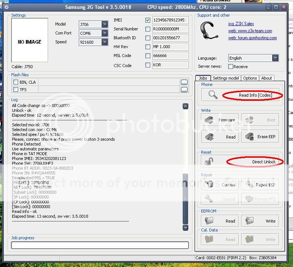The width and height of the screenshot is (293, 267).
Task: Click the Write button label under EEPROM
Action: click(270, 221)
